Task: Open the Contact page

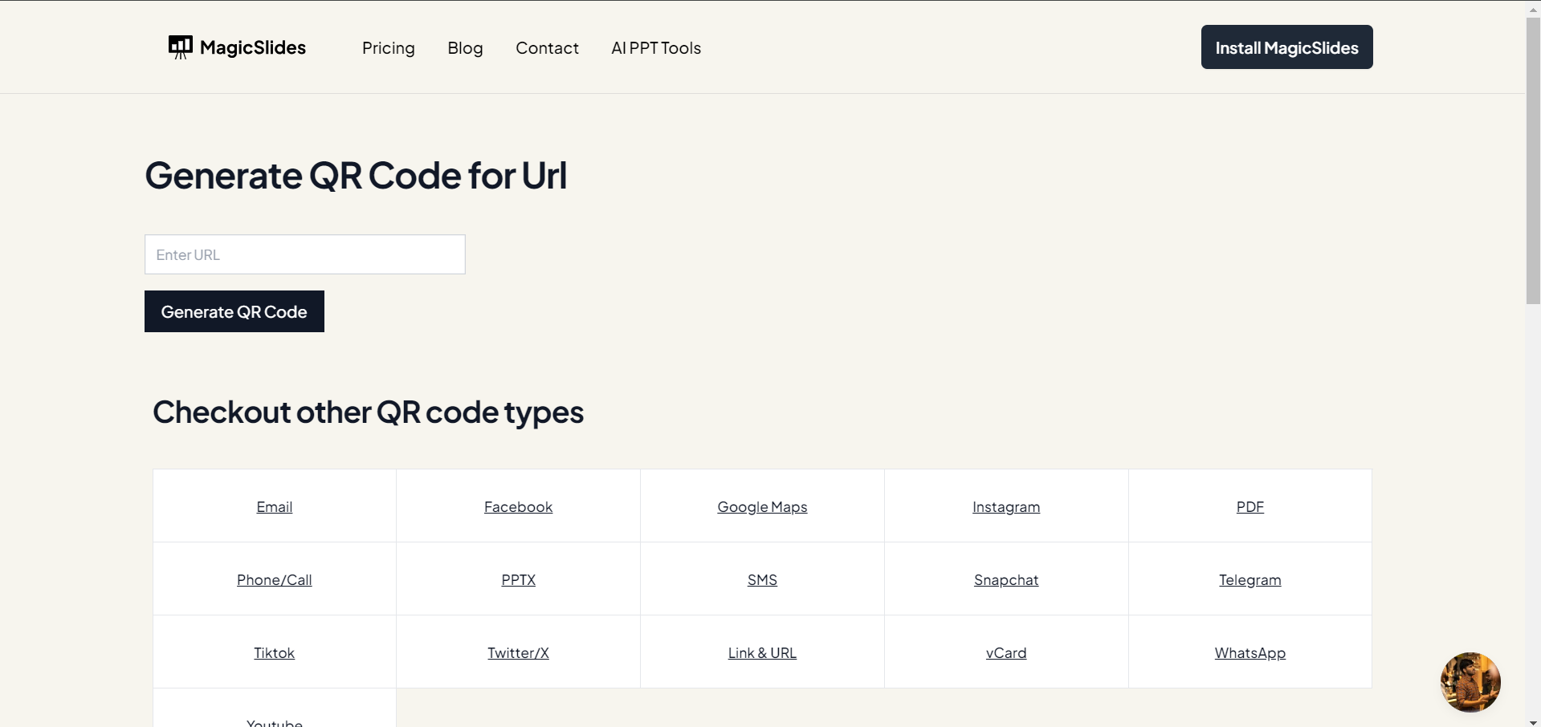Action: click(547, 48)
